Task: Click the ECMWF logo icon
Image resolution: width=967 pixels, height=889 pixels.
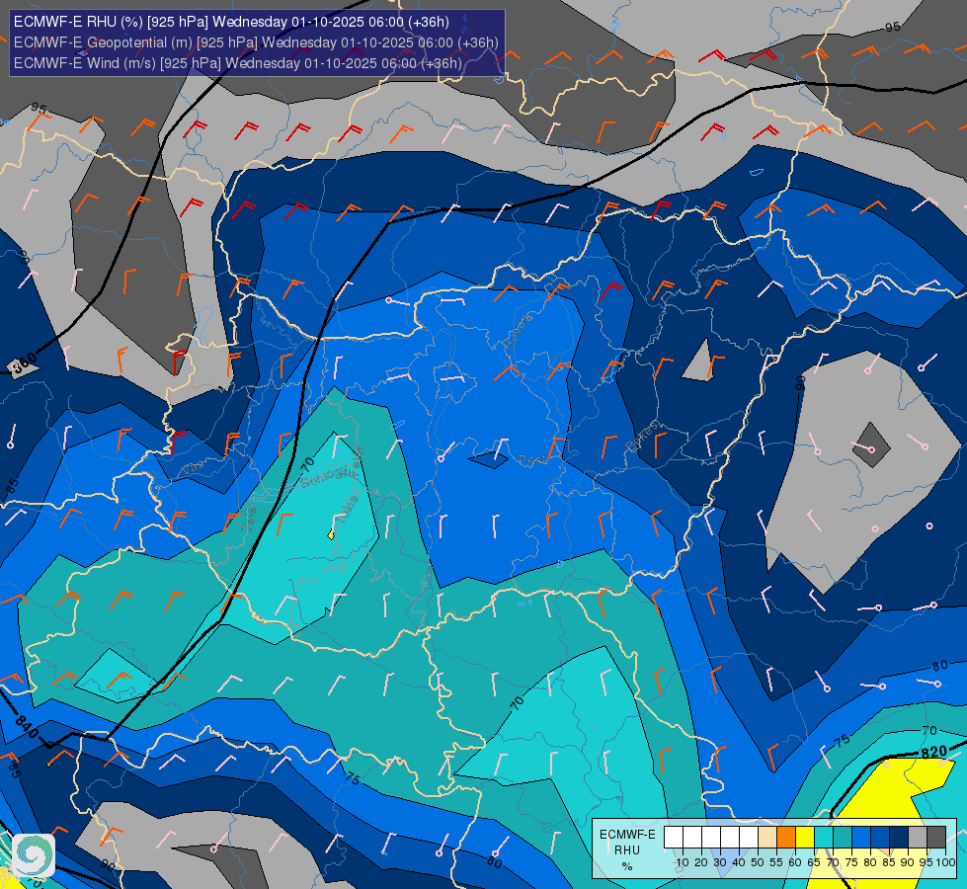Action: coord(34,855)
